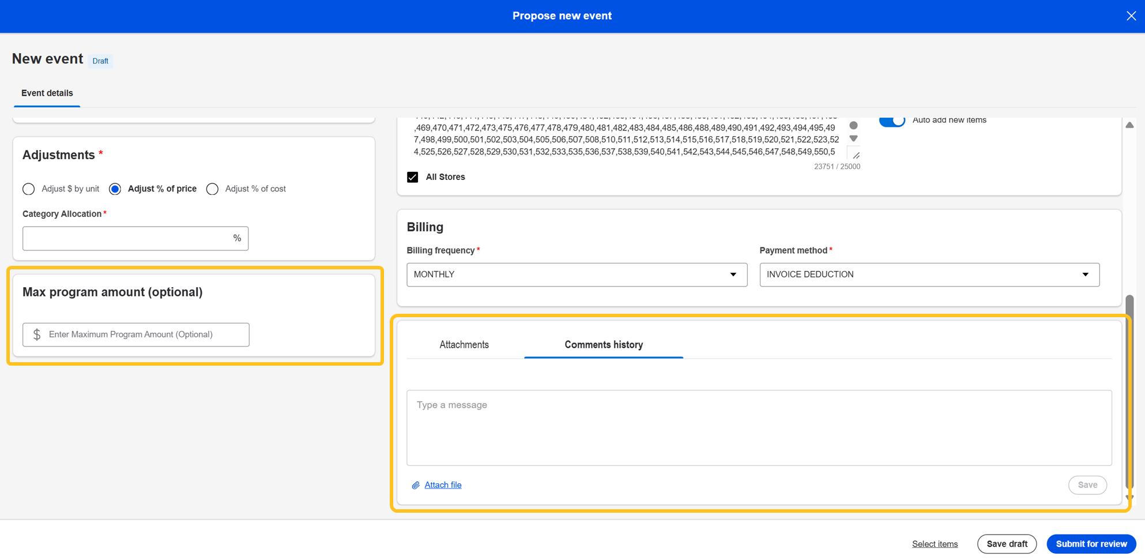This screenshot has width=1145, height=560.
Task: Select Adjust $ by unit radio button
Action: click(x=29, y=189)
